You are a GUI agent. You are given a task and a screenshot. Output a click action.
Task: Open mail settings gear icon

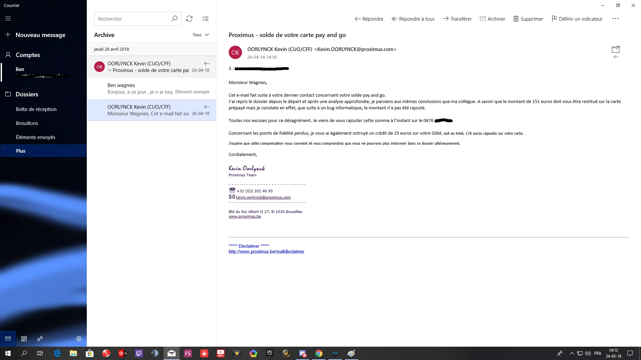[79, 339]
